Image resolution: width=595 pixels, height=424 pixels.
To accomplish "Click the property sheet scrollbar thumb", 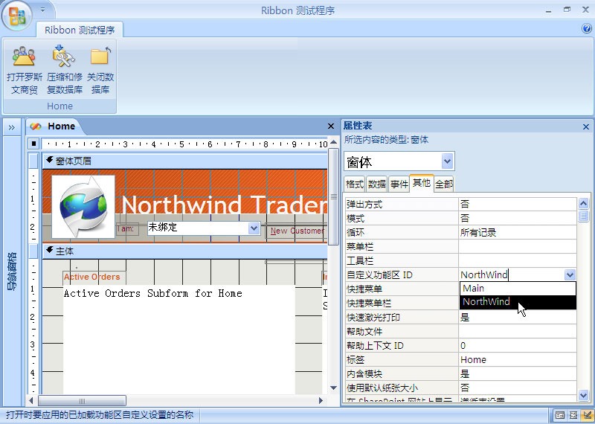I will (584, 216).
